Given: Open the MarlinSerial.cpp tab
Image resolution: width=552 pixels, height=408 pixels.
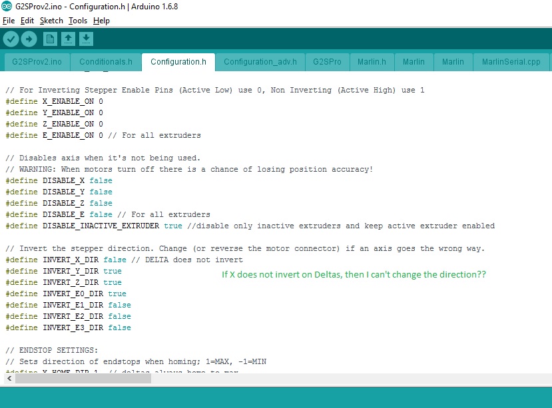Looking at the screenshot, I should [x=511, y=62].
